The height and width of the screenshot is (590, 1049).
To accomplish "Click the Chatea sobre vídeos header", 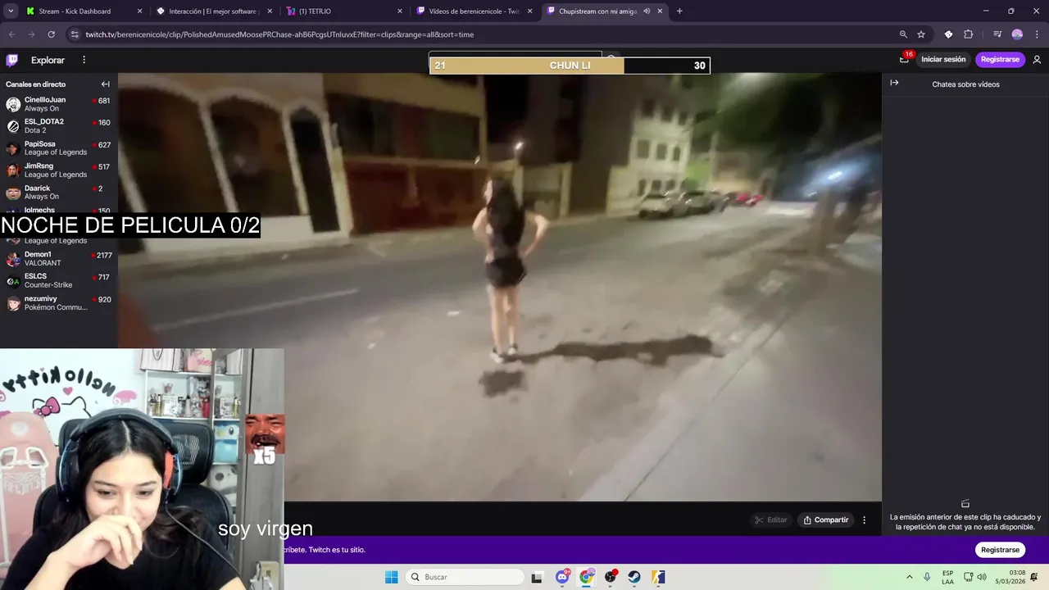I will click(965, 84).
